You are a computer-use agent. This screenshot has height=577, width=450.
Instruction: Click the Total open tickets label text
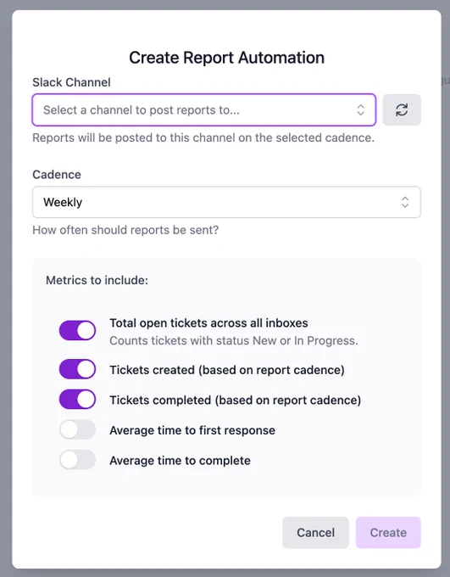click(x=208, y=323)
